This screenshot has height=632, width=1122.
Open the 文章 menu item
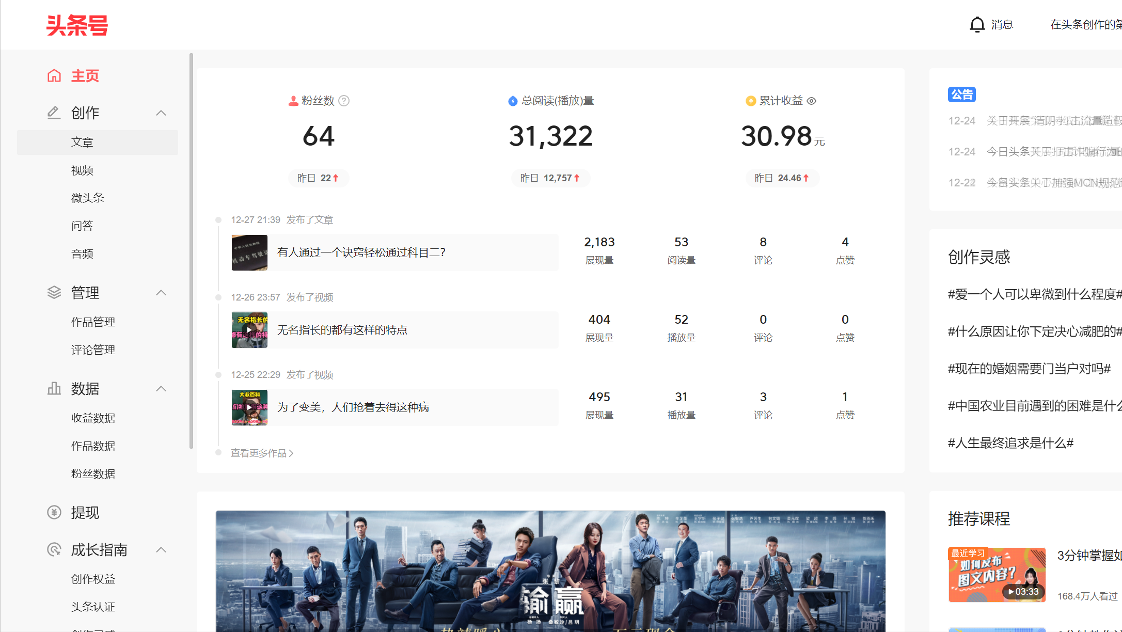(83, 141)
